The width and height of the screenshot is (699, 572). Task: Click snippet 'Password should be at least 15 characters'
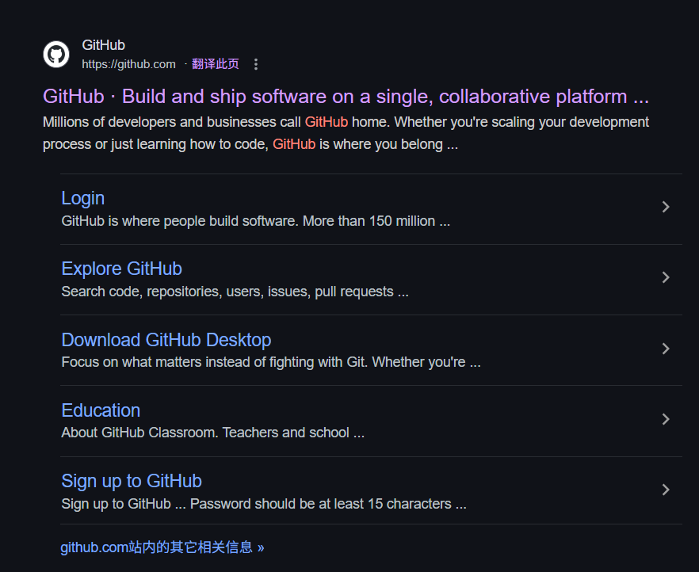tap(321, 504)
